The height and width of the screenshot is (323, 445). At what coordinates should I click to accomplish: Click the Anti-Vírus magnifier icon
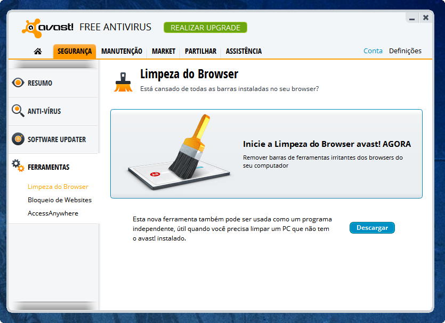point(18,111)
